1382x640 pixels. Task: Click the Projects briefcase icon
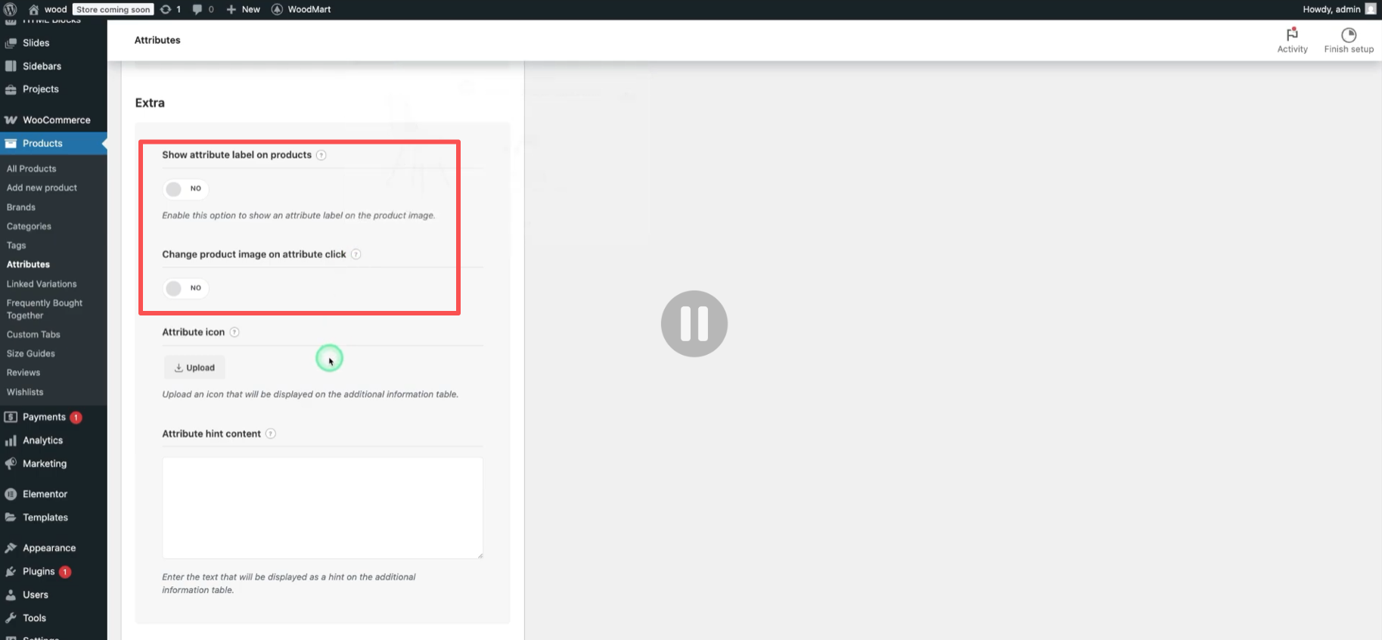tap(11, 89)
